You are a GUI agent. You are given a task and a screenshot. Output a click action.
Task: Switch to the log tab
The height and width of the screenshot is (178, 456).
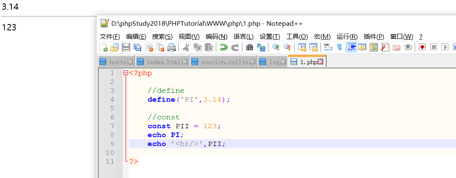(273, 62)
